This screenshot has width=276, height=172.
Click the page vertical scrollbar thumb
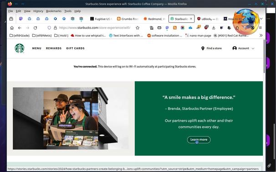pyautogui.click(x=264, y=56)
